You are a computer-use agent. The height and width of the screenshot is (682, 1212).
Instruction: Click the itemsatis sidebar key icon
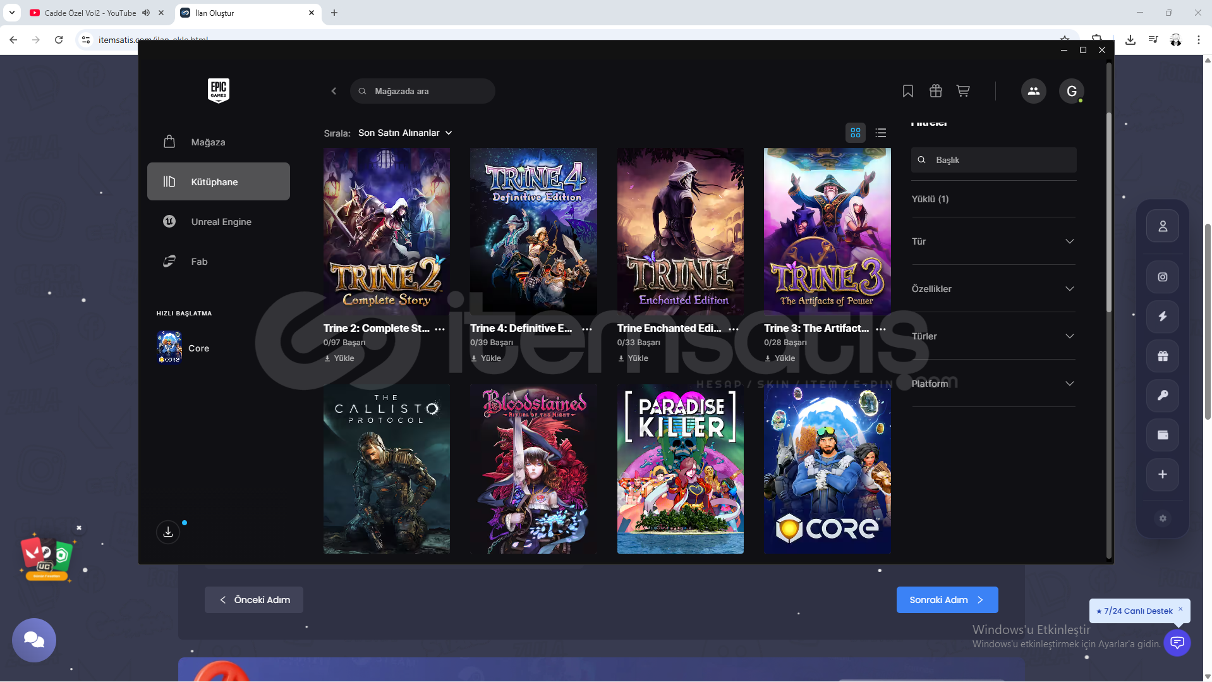coord(1163,396)
